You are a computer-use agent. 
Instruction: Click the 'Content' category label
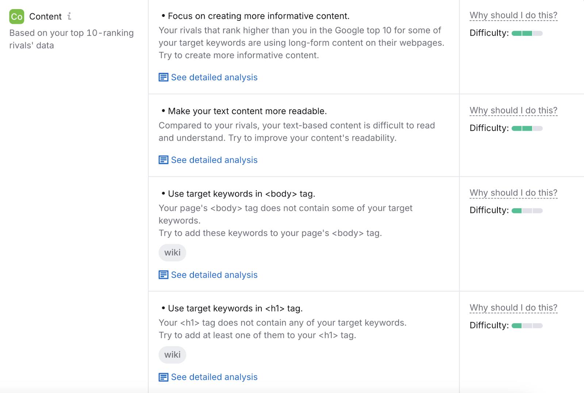point(45,16)
